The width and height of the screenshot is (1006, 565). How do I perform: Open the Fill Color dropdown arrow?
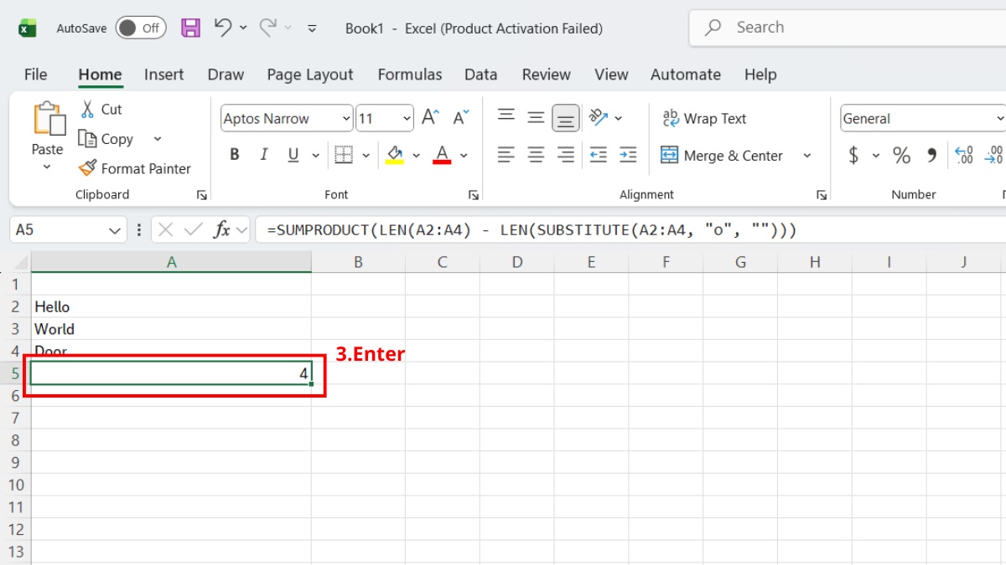(x=417, y=155)
